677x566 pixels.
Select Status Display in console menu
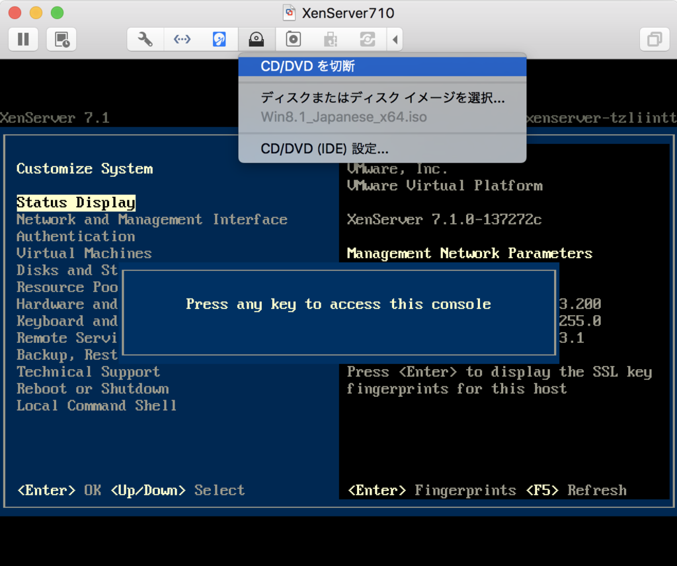(x=76, y=202)
